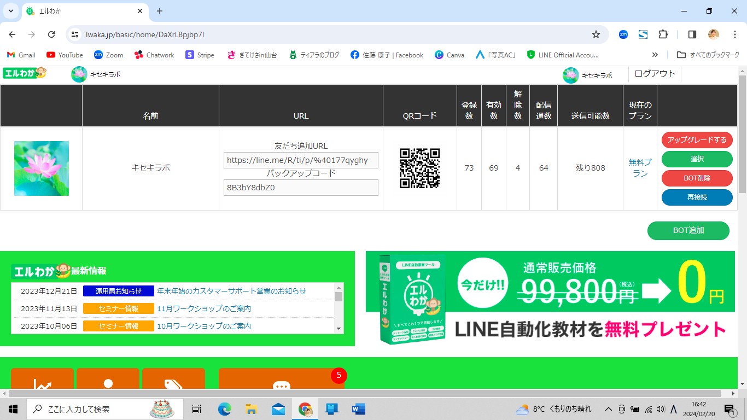Click アップグレードする button
This screenshot has width=747, height=420.
pos(697,140)
